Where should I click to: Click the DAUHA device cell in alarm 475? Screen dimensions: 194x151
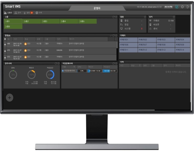pyautogui.click(x=60, y=50)
